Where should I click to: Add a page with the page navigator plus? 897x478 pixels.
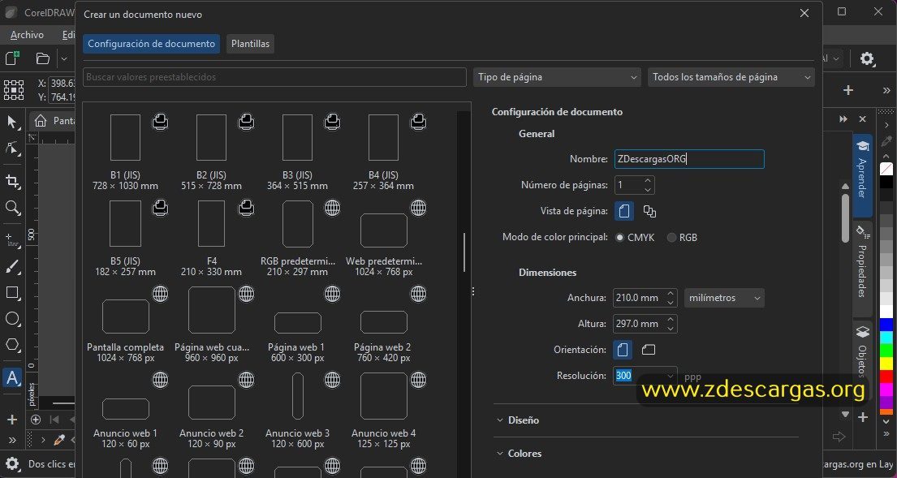pyautogui.click(x=36, y=420)
